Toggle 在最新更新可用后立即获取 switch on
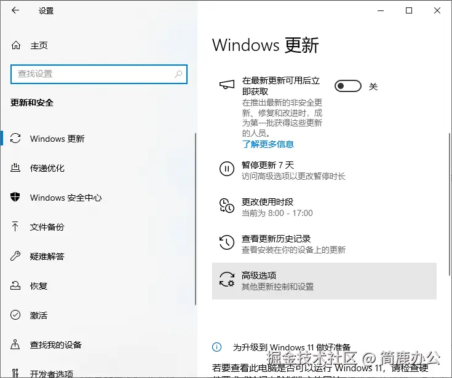This screenshot has height=378, width=452. click(348, 86)
